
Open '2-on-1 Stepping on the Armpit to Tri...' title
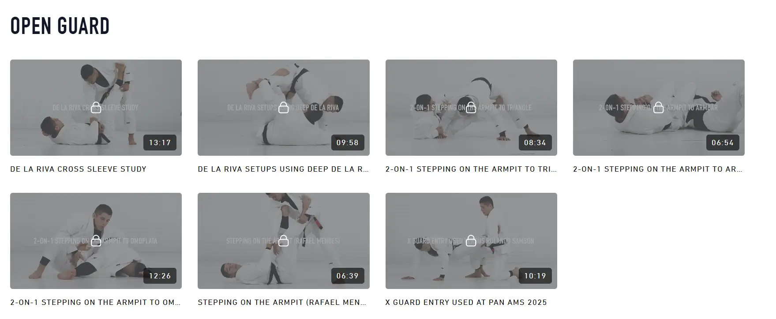(x=471, y=169)
